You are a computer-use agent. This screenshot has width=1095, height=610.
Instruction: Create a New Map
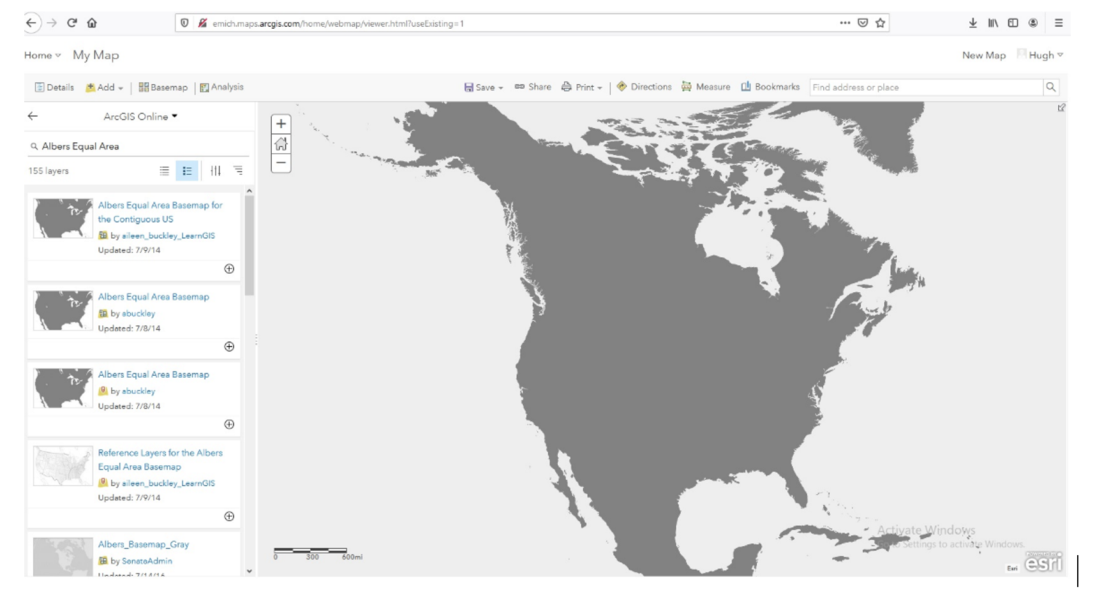point(983,56)
